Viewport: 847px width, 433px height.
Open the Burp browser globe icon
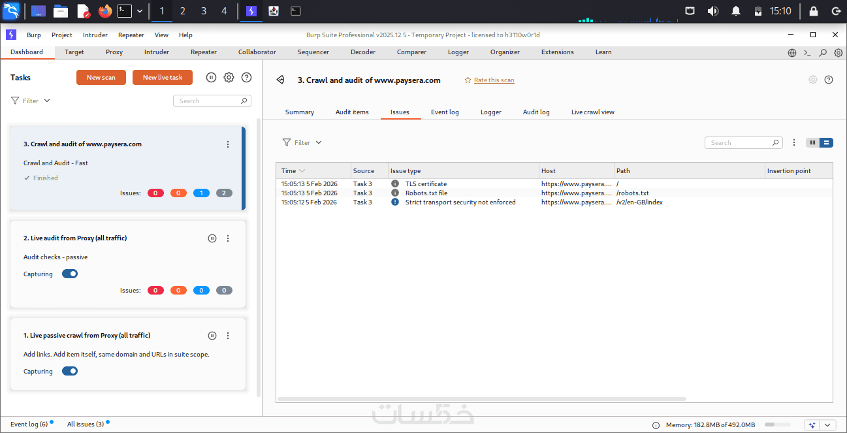(x=792, y=53)
